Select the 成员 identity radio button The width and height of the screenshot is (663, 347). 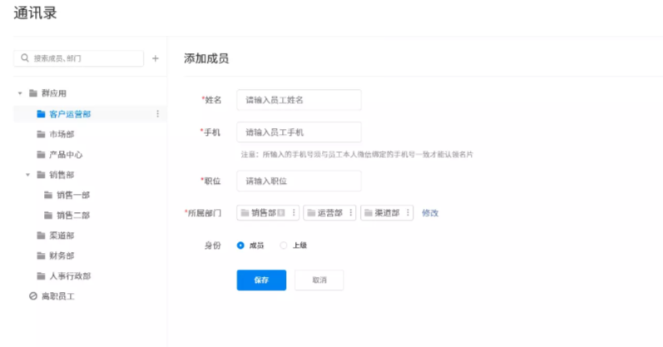(240, 245)
